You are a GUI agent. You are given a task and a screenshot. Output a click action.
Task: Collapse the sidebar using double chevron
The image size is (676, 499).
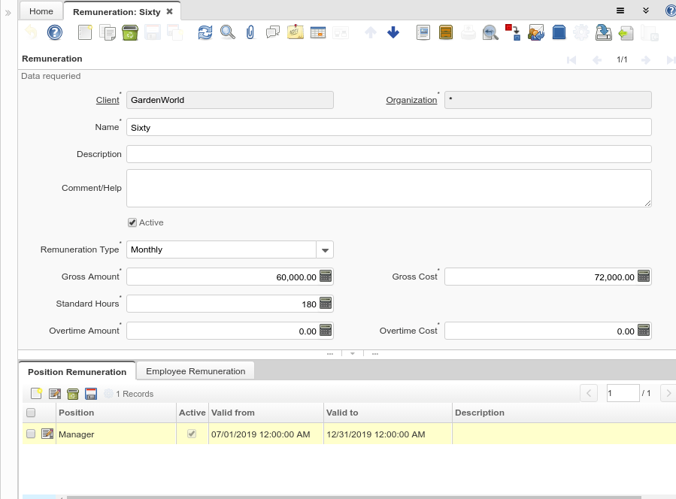point(8,13)
